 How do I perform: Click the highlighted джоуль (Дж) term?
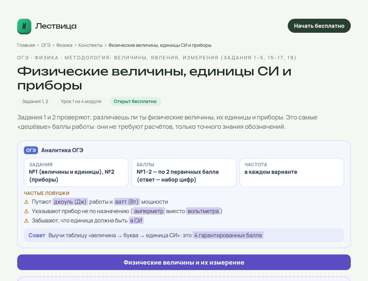[x=70, y=202]
